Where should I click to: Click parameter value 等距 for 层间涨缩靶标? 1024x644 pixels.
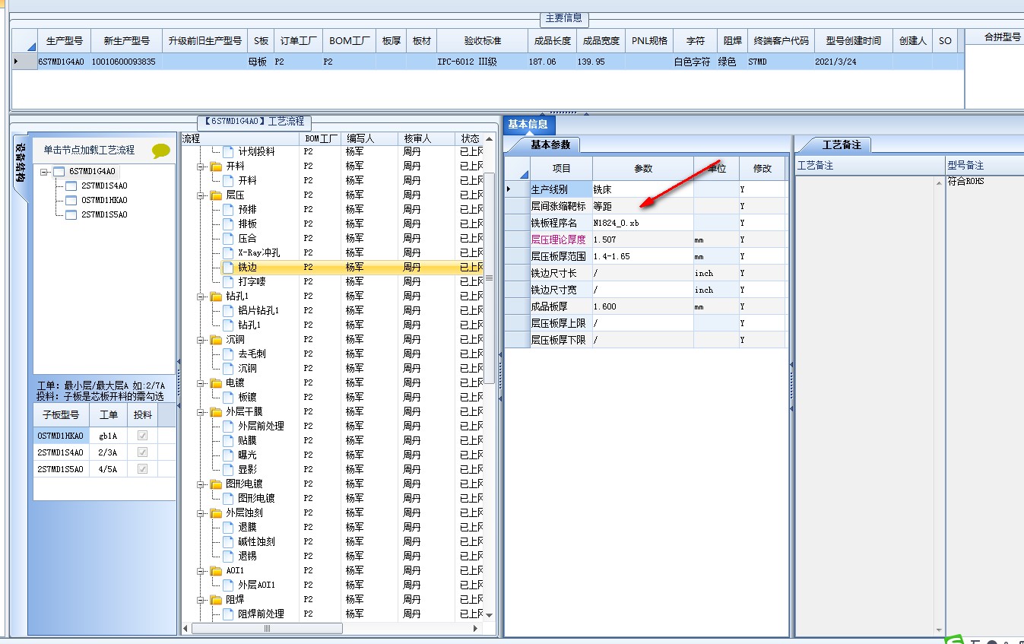point(642,206)
